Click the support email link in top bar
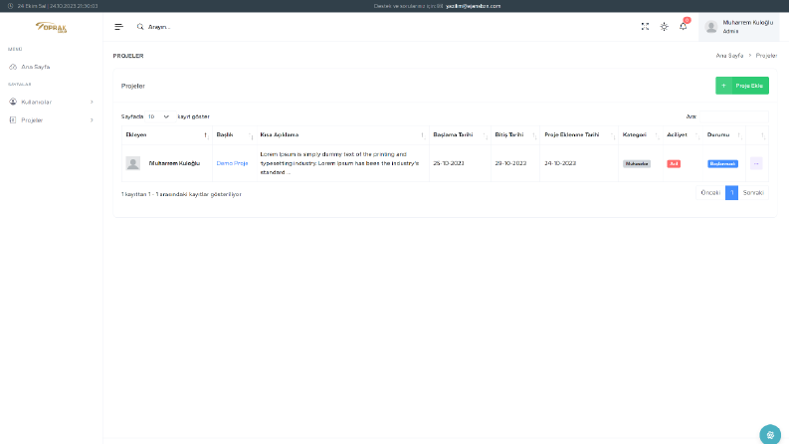 [x=473, y=6]
